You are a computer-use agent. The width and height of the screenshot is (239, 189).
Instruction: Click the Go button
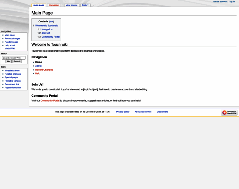point(8,61)
